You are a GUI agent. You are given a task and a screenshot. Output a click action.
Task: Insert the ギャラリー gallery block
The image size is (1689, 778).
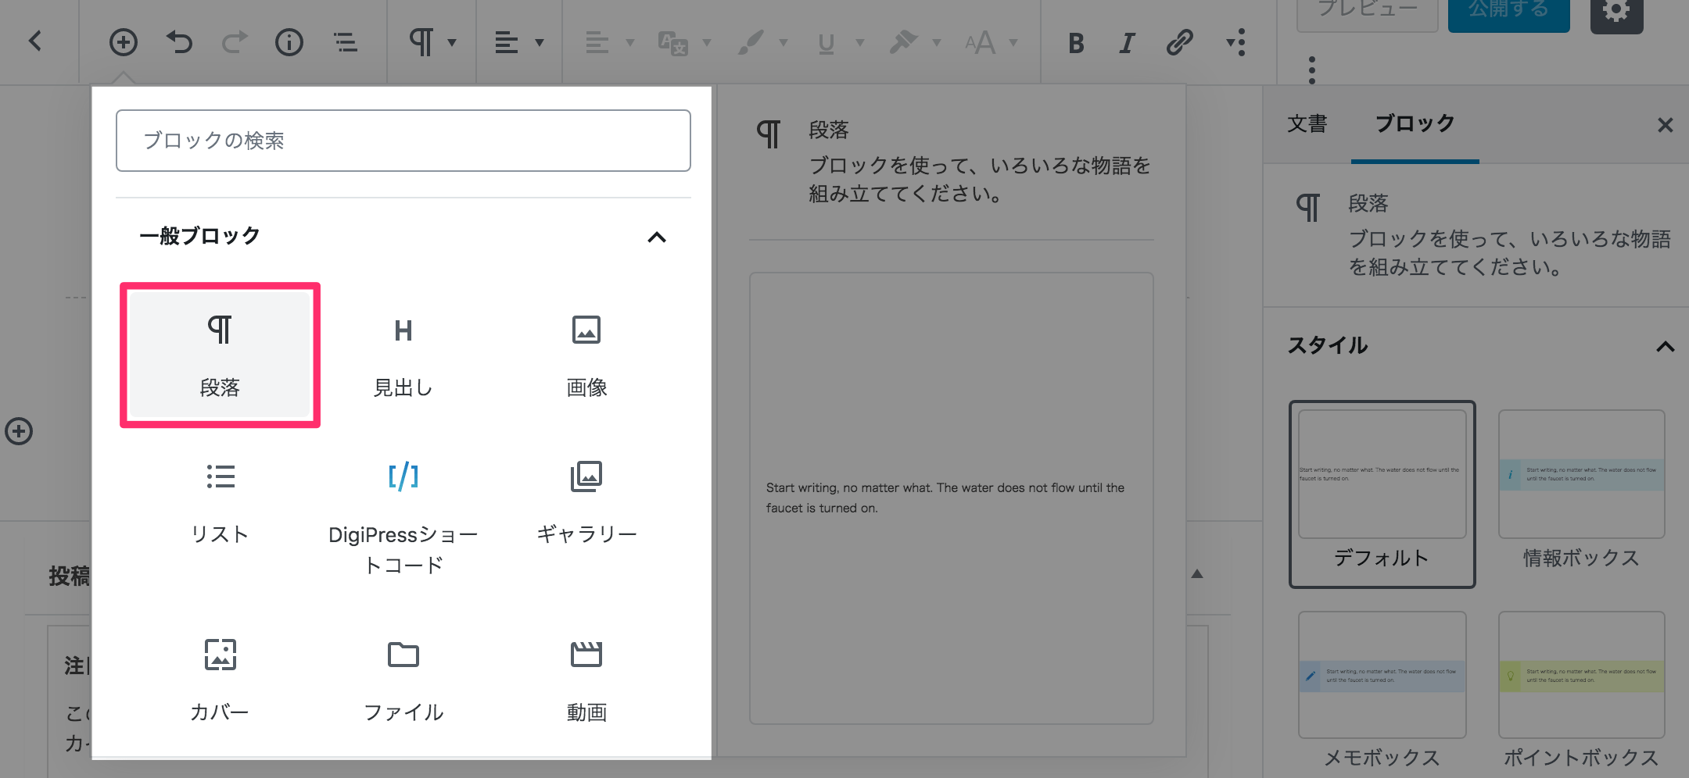[x=586, y=504]
